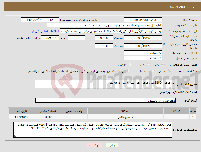
Task: Select the کالا radio button
Action: (163, 65)
